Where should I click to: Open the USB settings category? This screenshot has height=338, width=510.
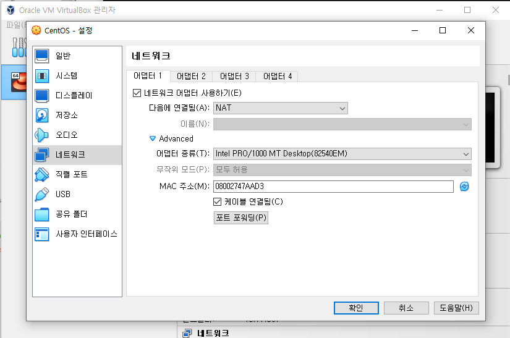coord(77,195)
